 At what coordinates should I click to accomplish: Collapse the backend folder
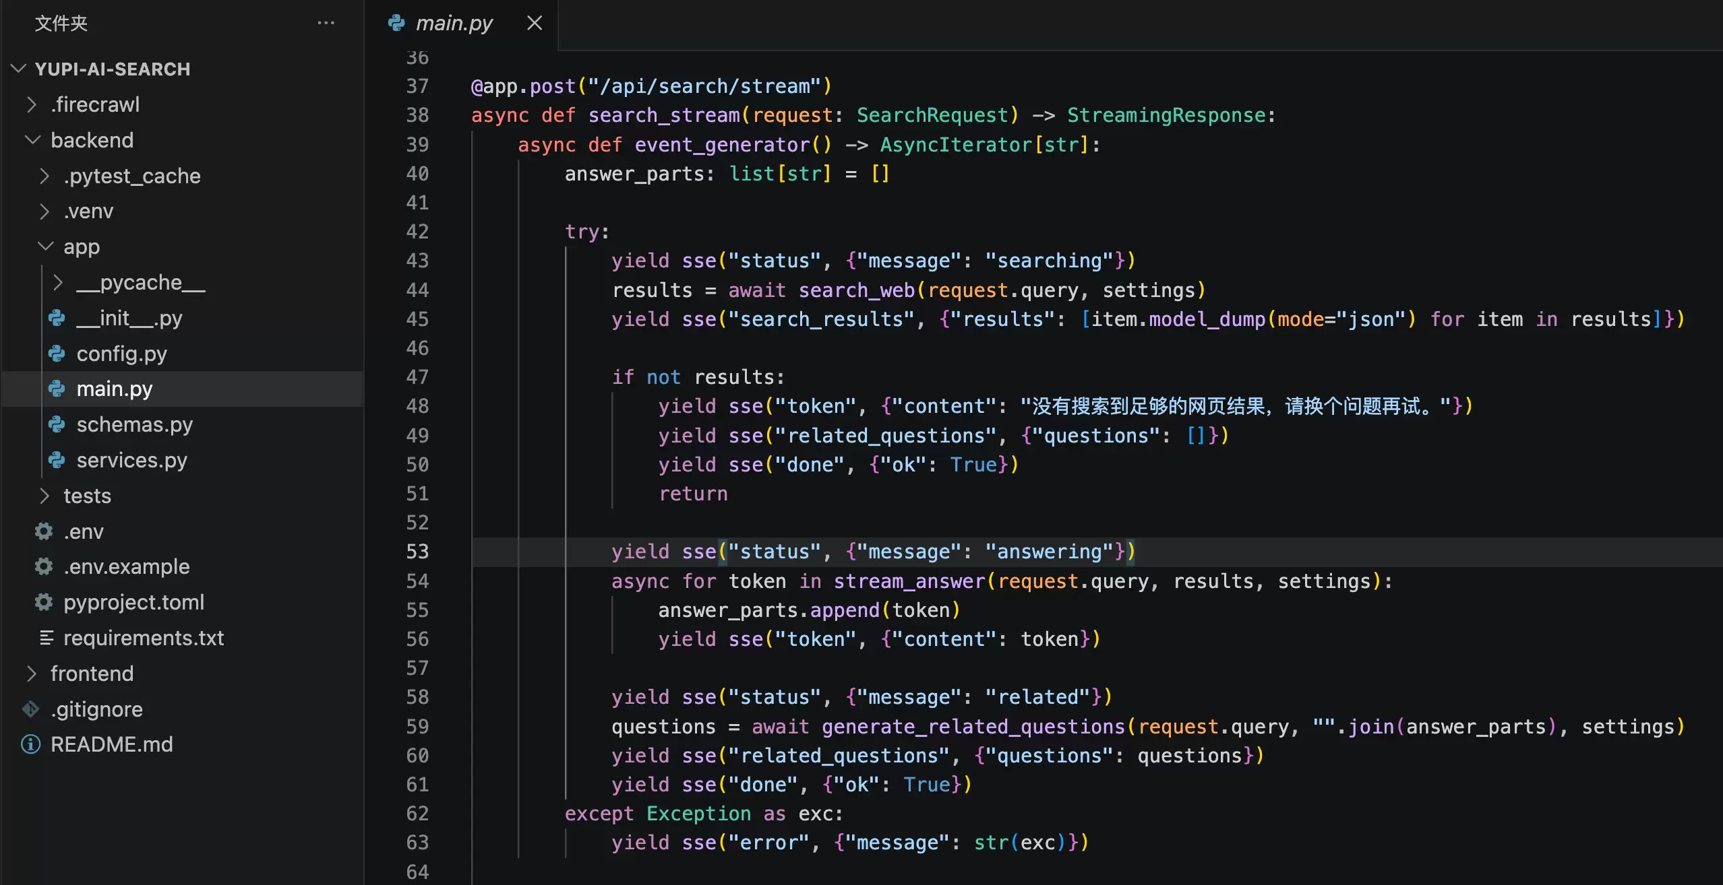31,140
